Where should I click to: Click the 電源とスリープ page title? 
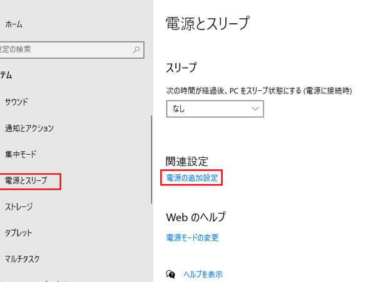click(208, 23)
